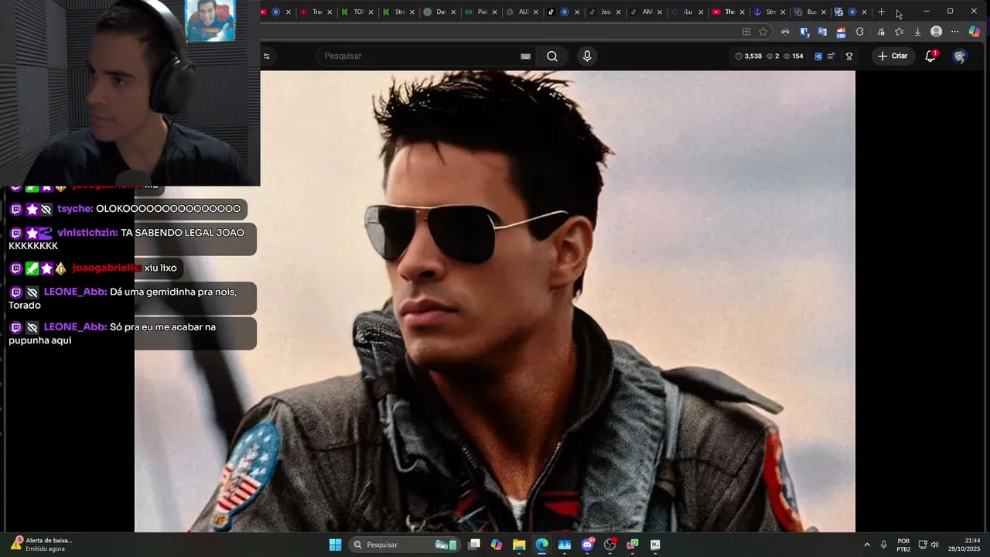Click the YouTube search magnifier button
The height and width of the screenshot is (557, 990).
pyautogui.click(x=552, y=56)
